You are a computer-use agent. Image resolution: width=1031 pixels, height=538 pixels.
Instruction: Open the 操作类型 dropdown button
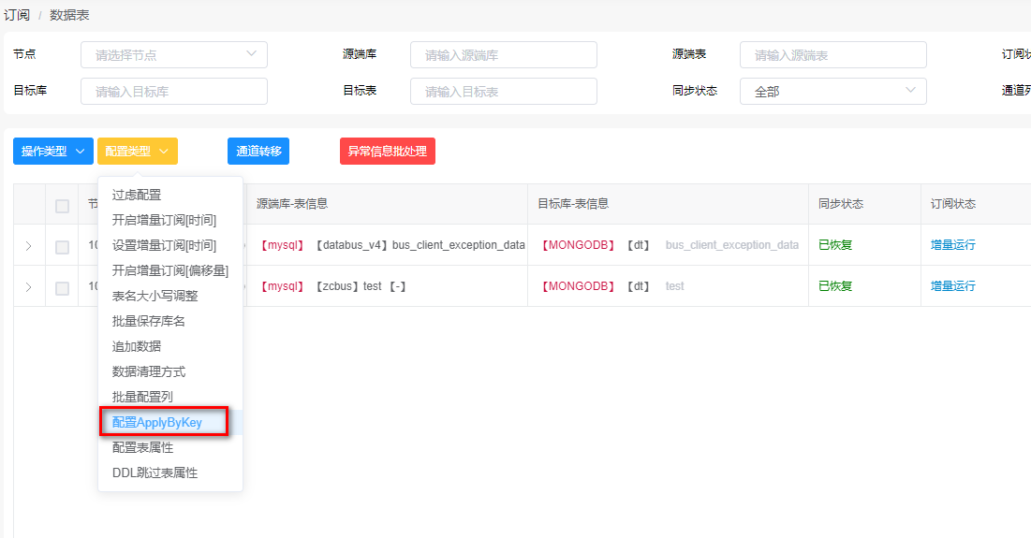pos(53,152)
